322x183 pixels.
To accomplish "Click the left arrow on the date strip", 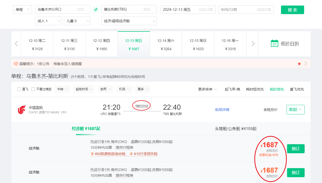I will pyautogui.click(x=16, y=44).
